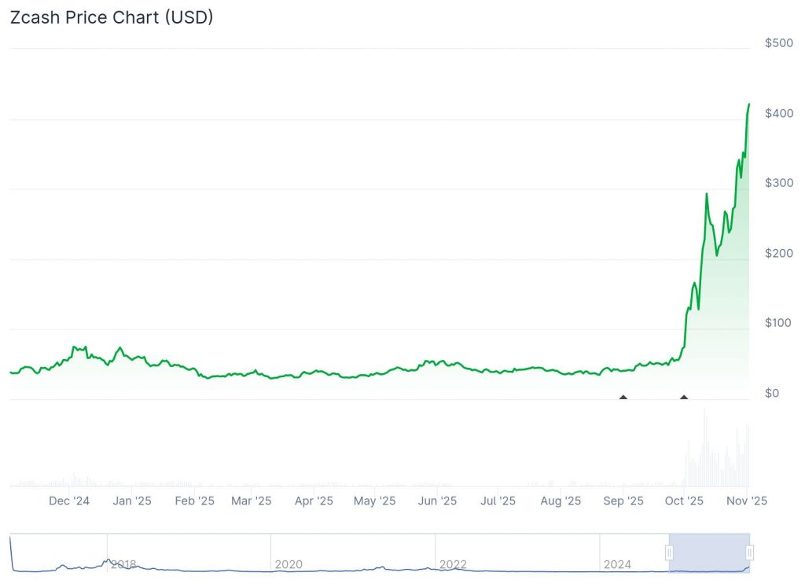Click 2024 in the overview navigator
The width and height of the screenshot is (805, 587).
point(617,564)
